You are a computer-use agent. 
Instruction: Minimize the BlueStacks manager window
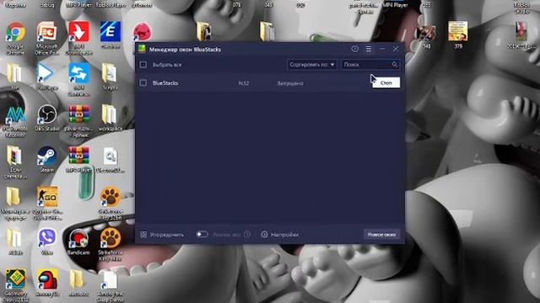382,49
